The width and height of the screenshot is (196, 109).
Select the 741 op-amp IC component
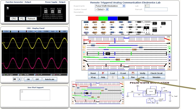pyautogui.click(x=155, y=24)
